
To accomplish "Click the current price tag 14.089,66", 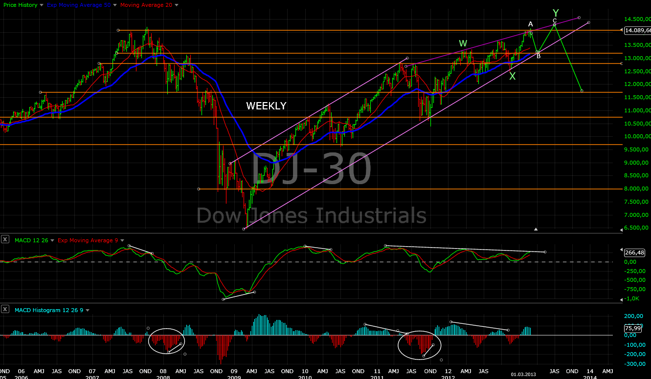I will pyautogui.click(x=637, y=30).
